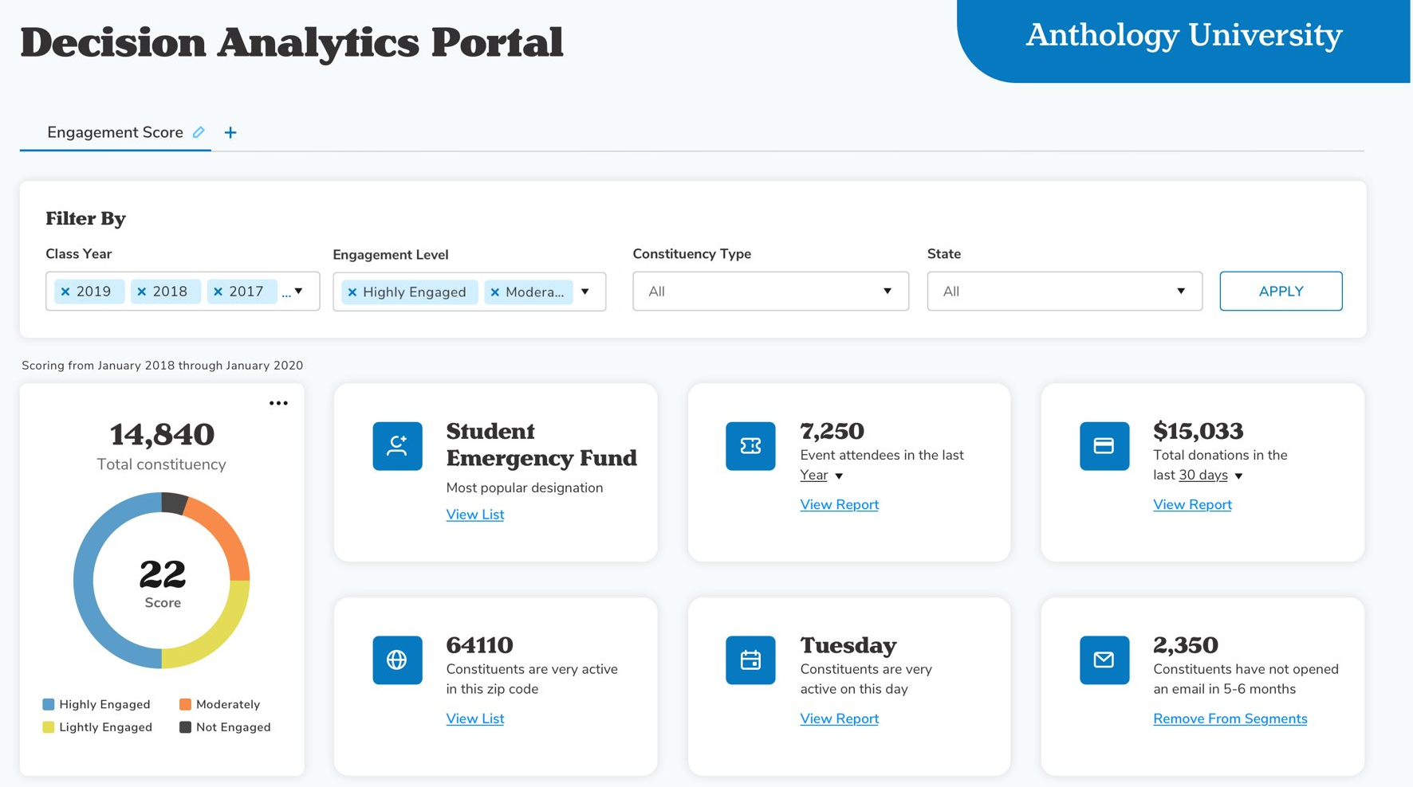Remove the Highly Engaged filter chip

352,292
